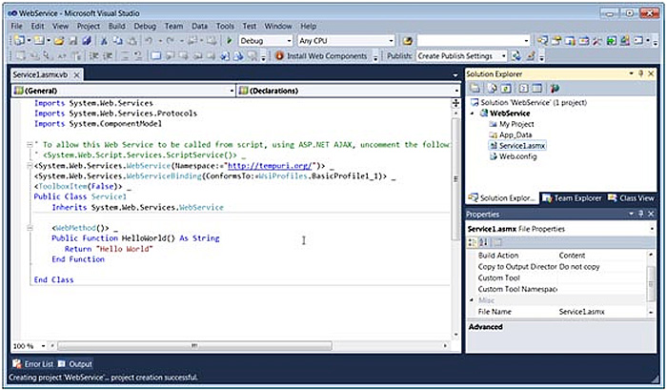Open Solution Explorer from the top toolbar icon
667x391 pixels.
pyautogui.click(x=542, y=41)
